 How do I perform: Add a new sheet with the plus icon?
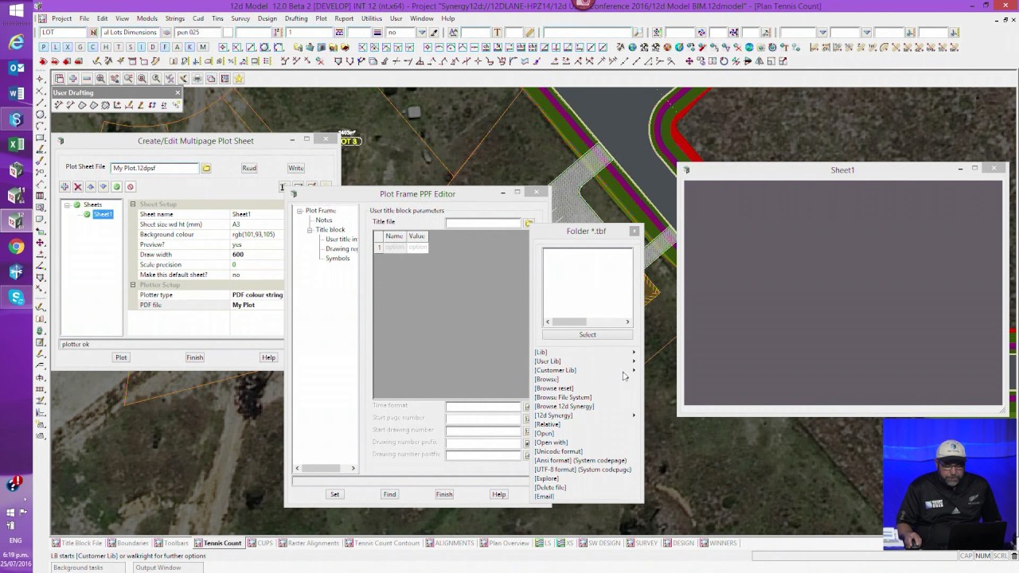coord(64,187)
